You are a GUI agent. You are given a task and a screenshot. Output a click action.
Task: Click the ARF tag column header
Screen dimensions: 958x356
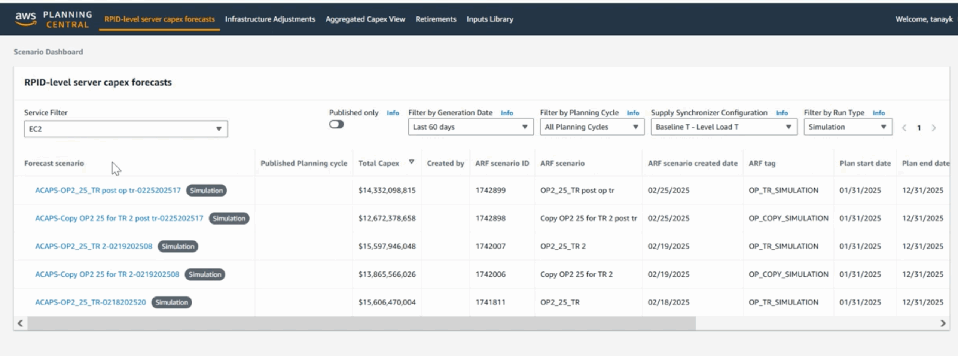pyautogui.click(x=762, y=163)
